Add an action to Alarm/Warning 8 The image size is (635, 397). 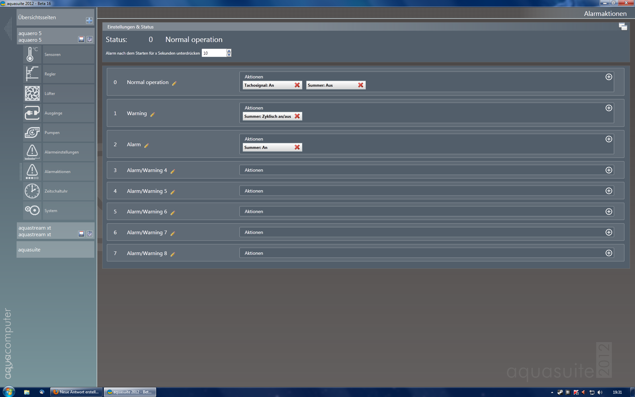click(x=609, y=253)
